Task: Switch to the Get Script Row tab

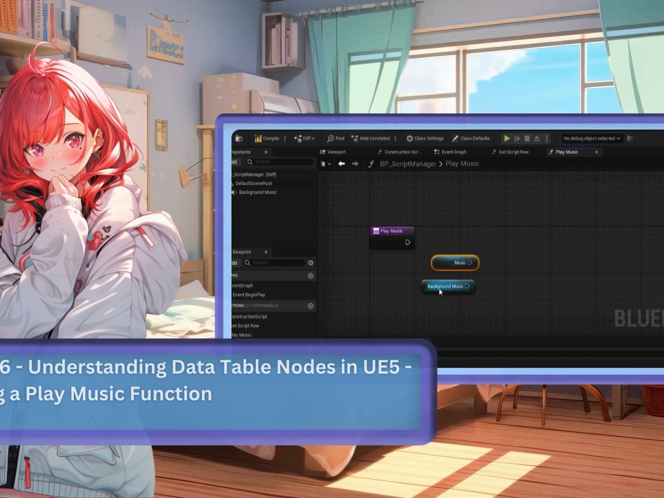Action: pyautogui.click(x=510, y=152)
